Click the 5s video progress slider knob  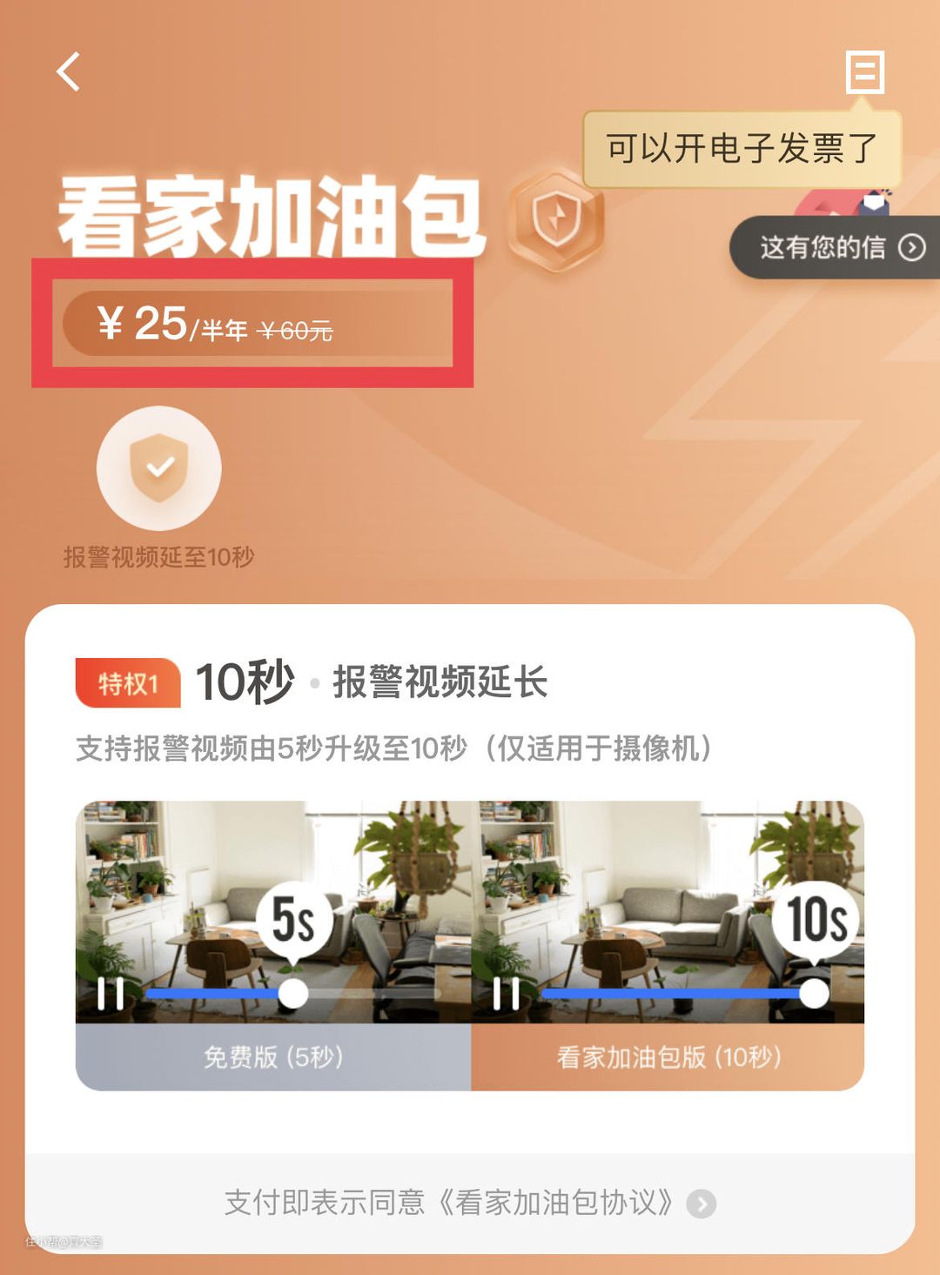(293, 993)
